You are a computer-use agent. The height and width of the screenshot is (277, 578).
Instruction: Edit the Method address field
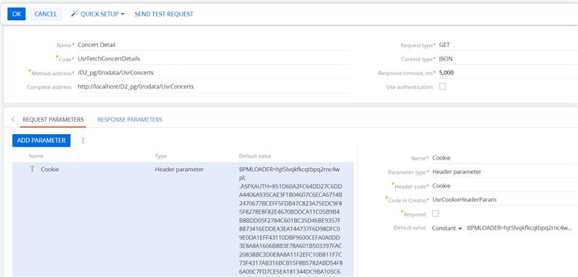[x=212, y=73]
